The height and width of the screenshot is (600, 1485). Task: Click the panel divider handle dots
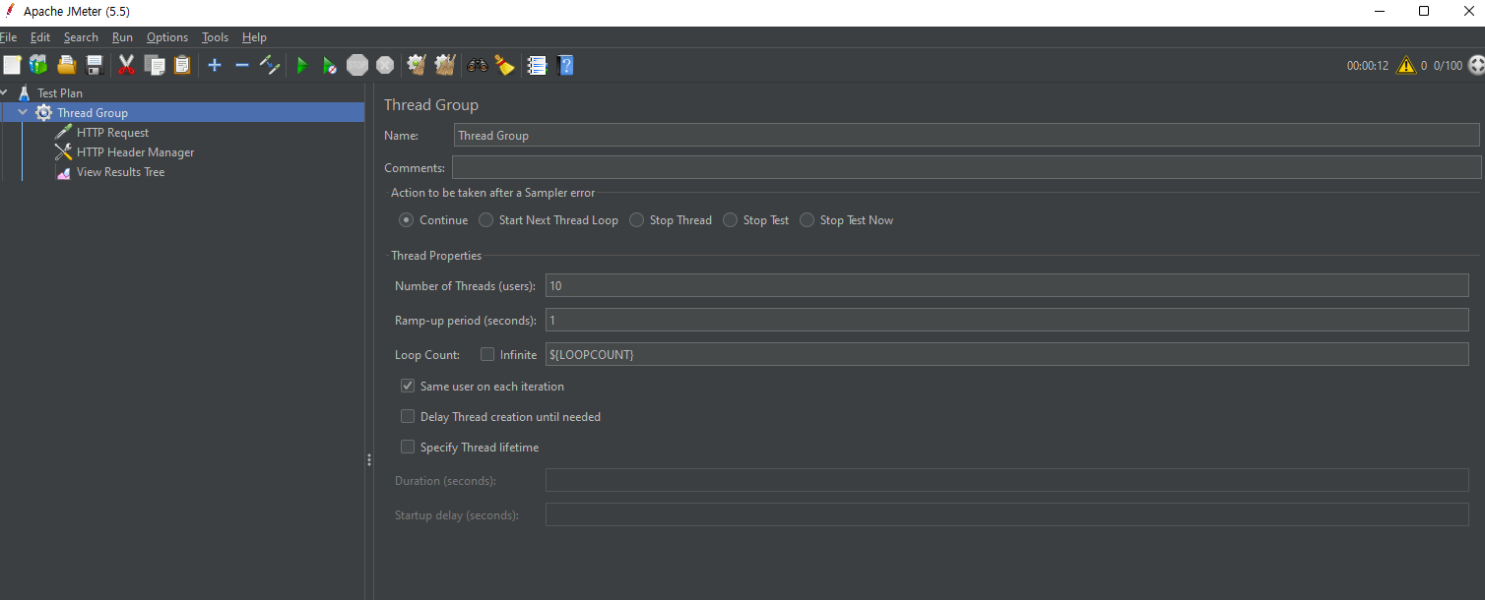point(369,459)
